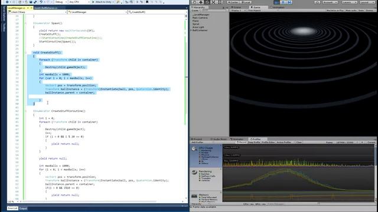Toggle Maximize on Play
The width and height of the screenshot is (378, 212).
tap(335, 11)
